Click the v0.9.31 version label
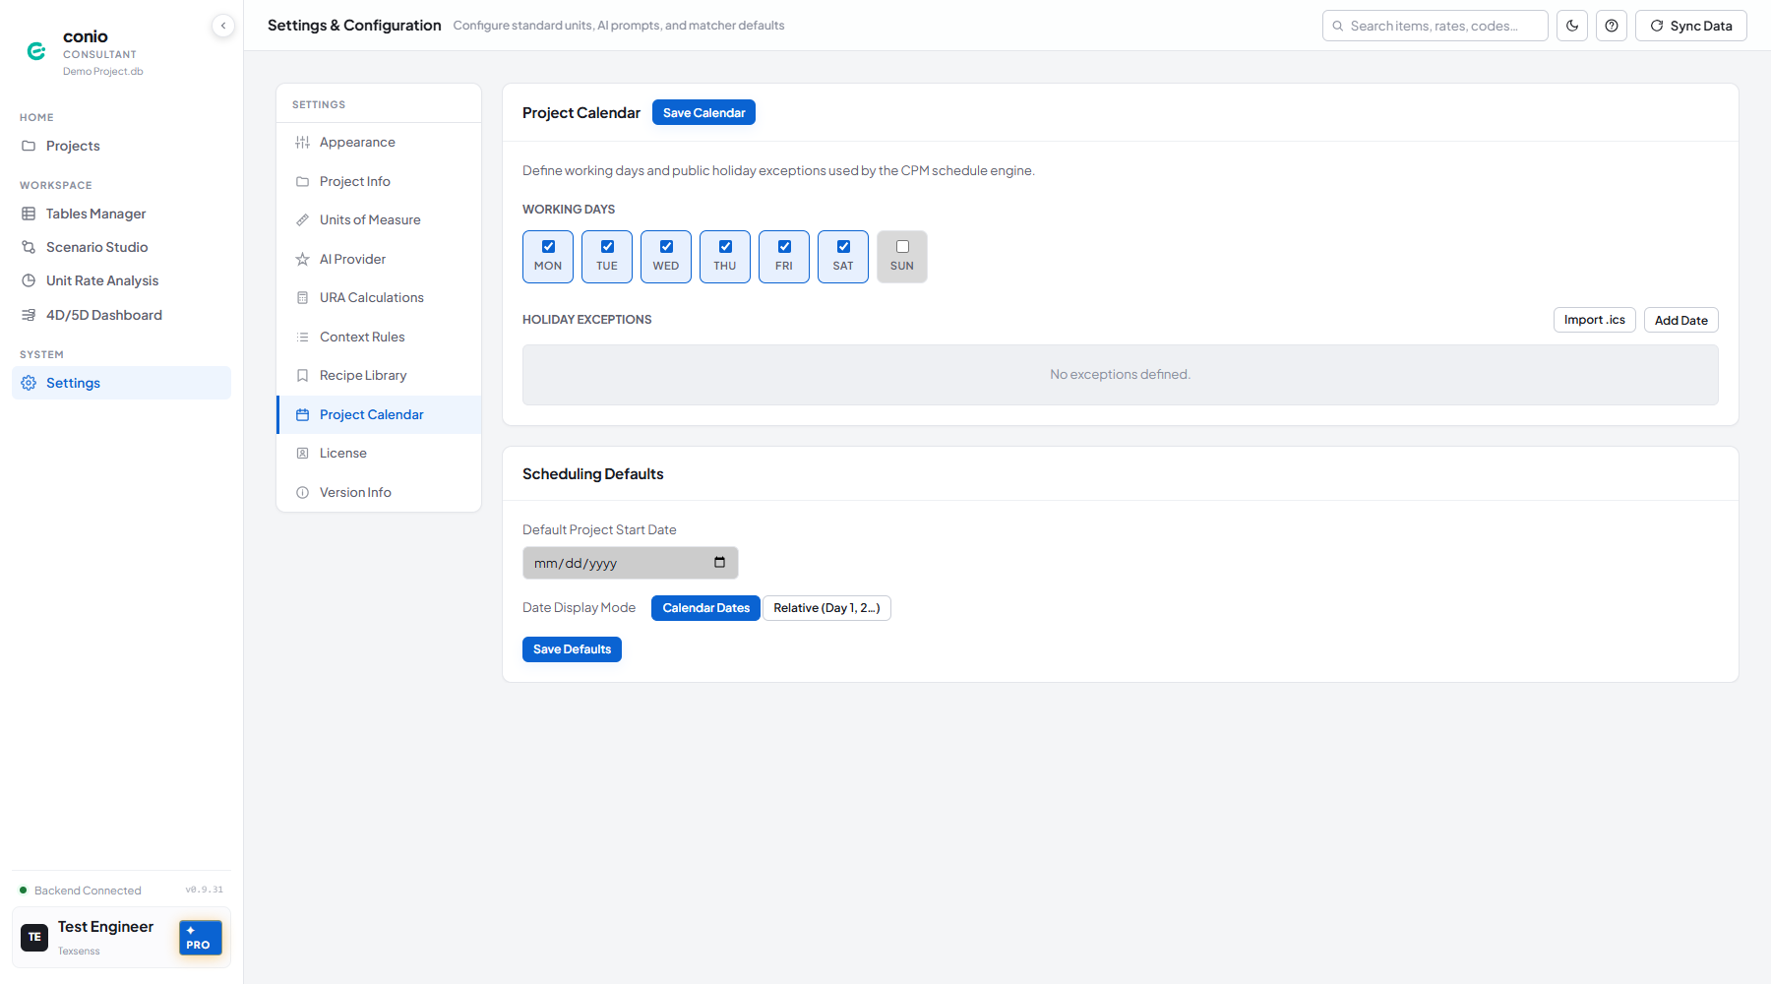Image resolution: width=1771 pixels, height=984 pixels. [205, 890]
